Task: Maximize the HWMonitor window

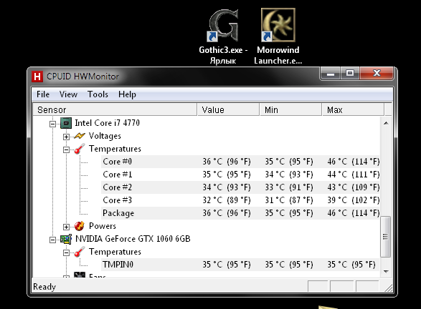Action: [350, 74]
